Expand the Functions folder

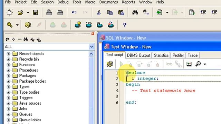point(8,65)
